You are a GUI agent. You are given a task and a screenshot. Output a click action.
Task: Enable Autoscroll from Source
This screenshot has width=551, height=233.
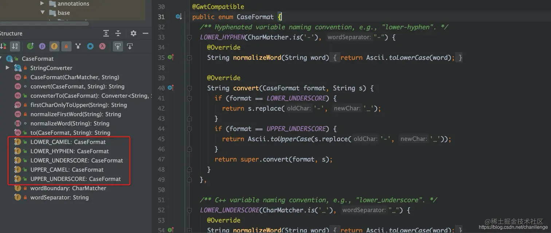click(130, 46)
